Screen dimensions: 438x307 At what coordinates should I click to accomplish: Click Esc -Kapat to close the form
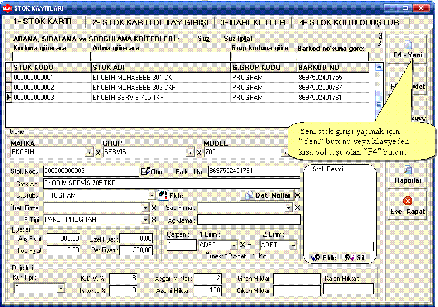(x=407, y=205)
